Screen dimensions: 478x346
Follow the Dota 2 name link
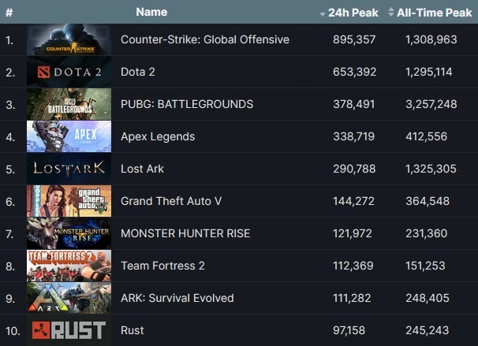tap(138, 73)
